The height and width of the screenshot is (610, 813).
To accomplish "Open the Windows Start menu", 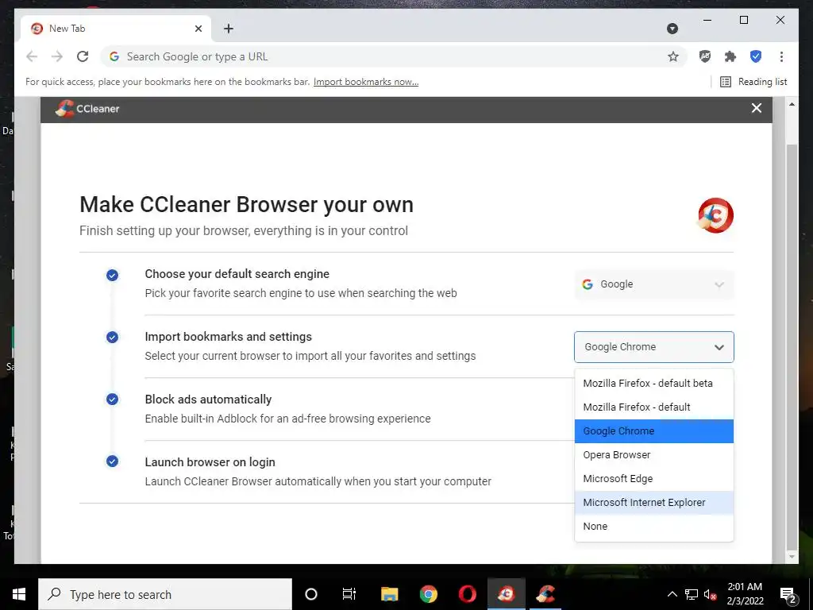I will click(19, 594).
